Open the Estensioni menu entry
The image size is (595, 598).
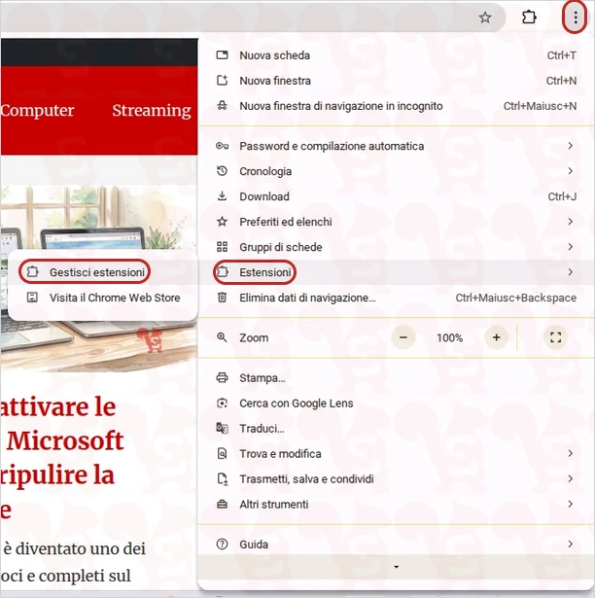(x=396, y=272)
